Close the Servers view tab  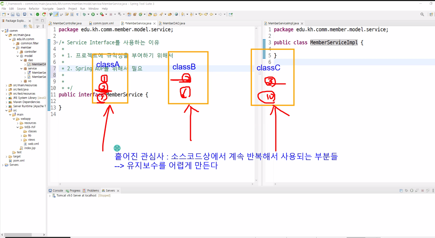click(x=118, y=191)
